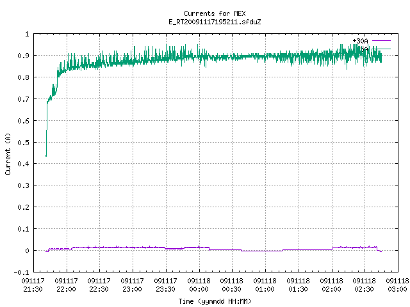Screen dimensions: 410x307
Task: Click the x-axis time label '23:30'
Action: [165, 289]
